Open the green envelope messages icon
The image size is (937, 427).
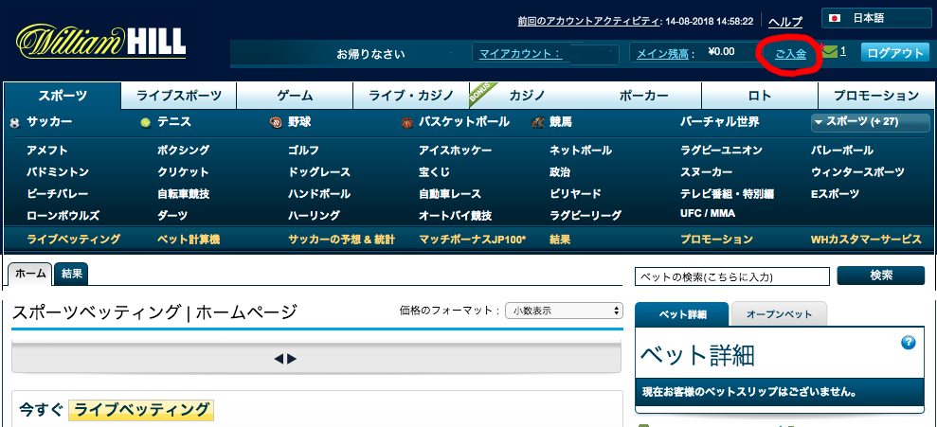coord(829,52)
